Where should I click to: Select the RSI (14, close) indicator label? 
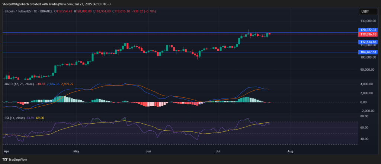pyautogui.click(x=15, y=118)
